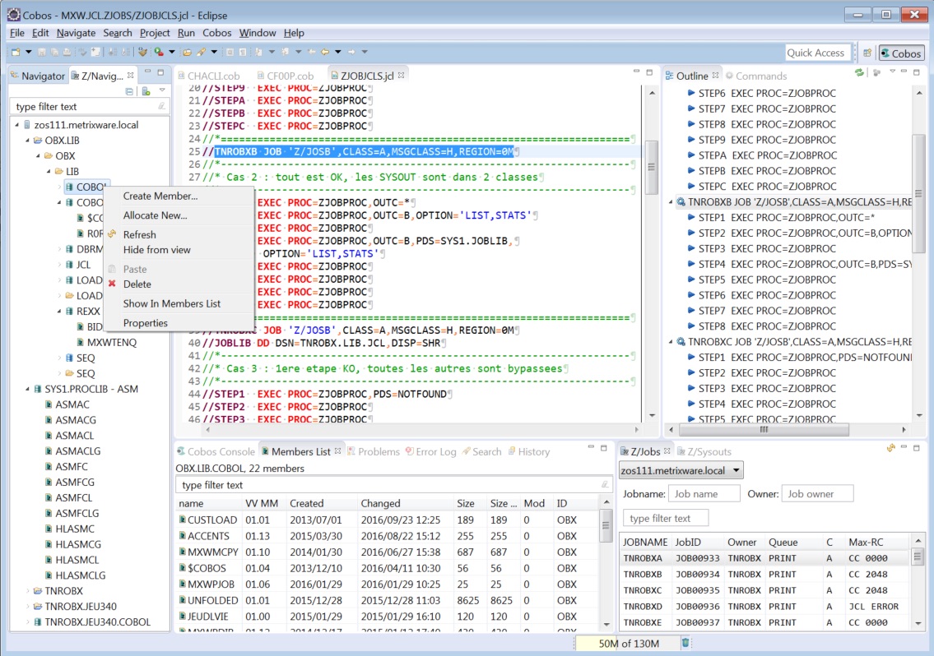934x656 pixels.
Task: Focus the Jobname input field
Action: [x=704, y=494]
